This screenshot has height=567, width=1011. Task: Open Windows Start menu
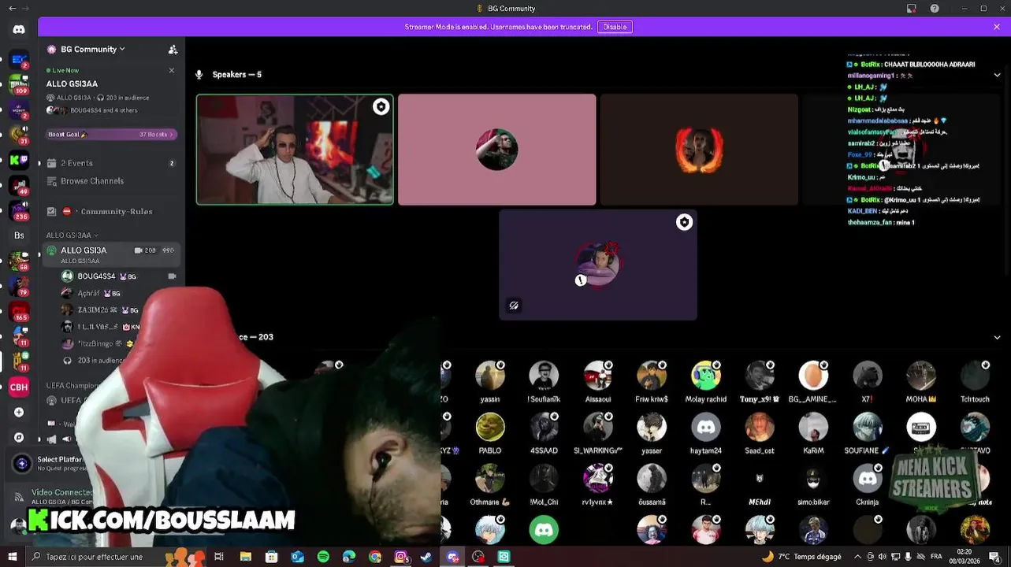coord(12,557)
